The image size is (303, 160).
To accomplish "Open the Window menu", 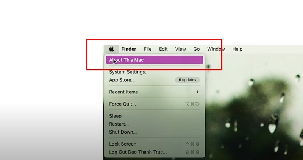I will (216, 49).
